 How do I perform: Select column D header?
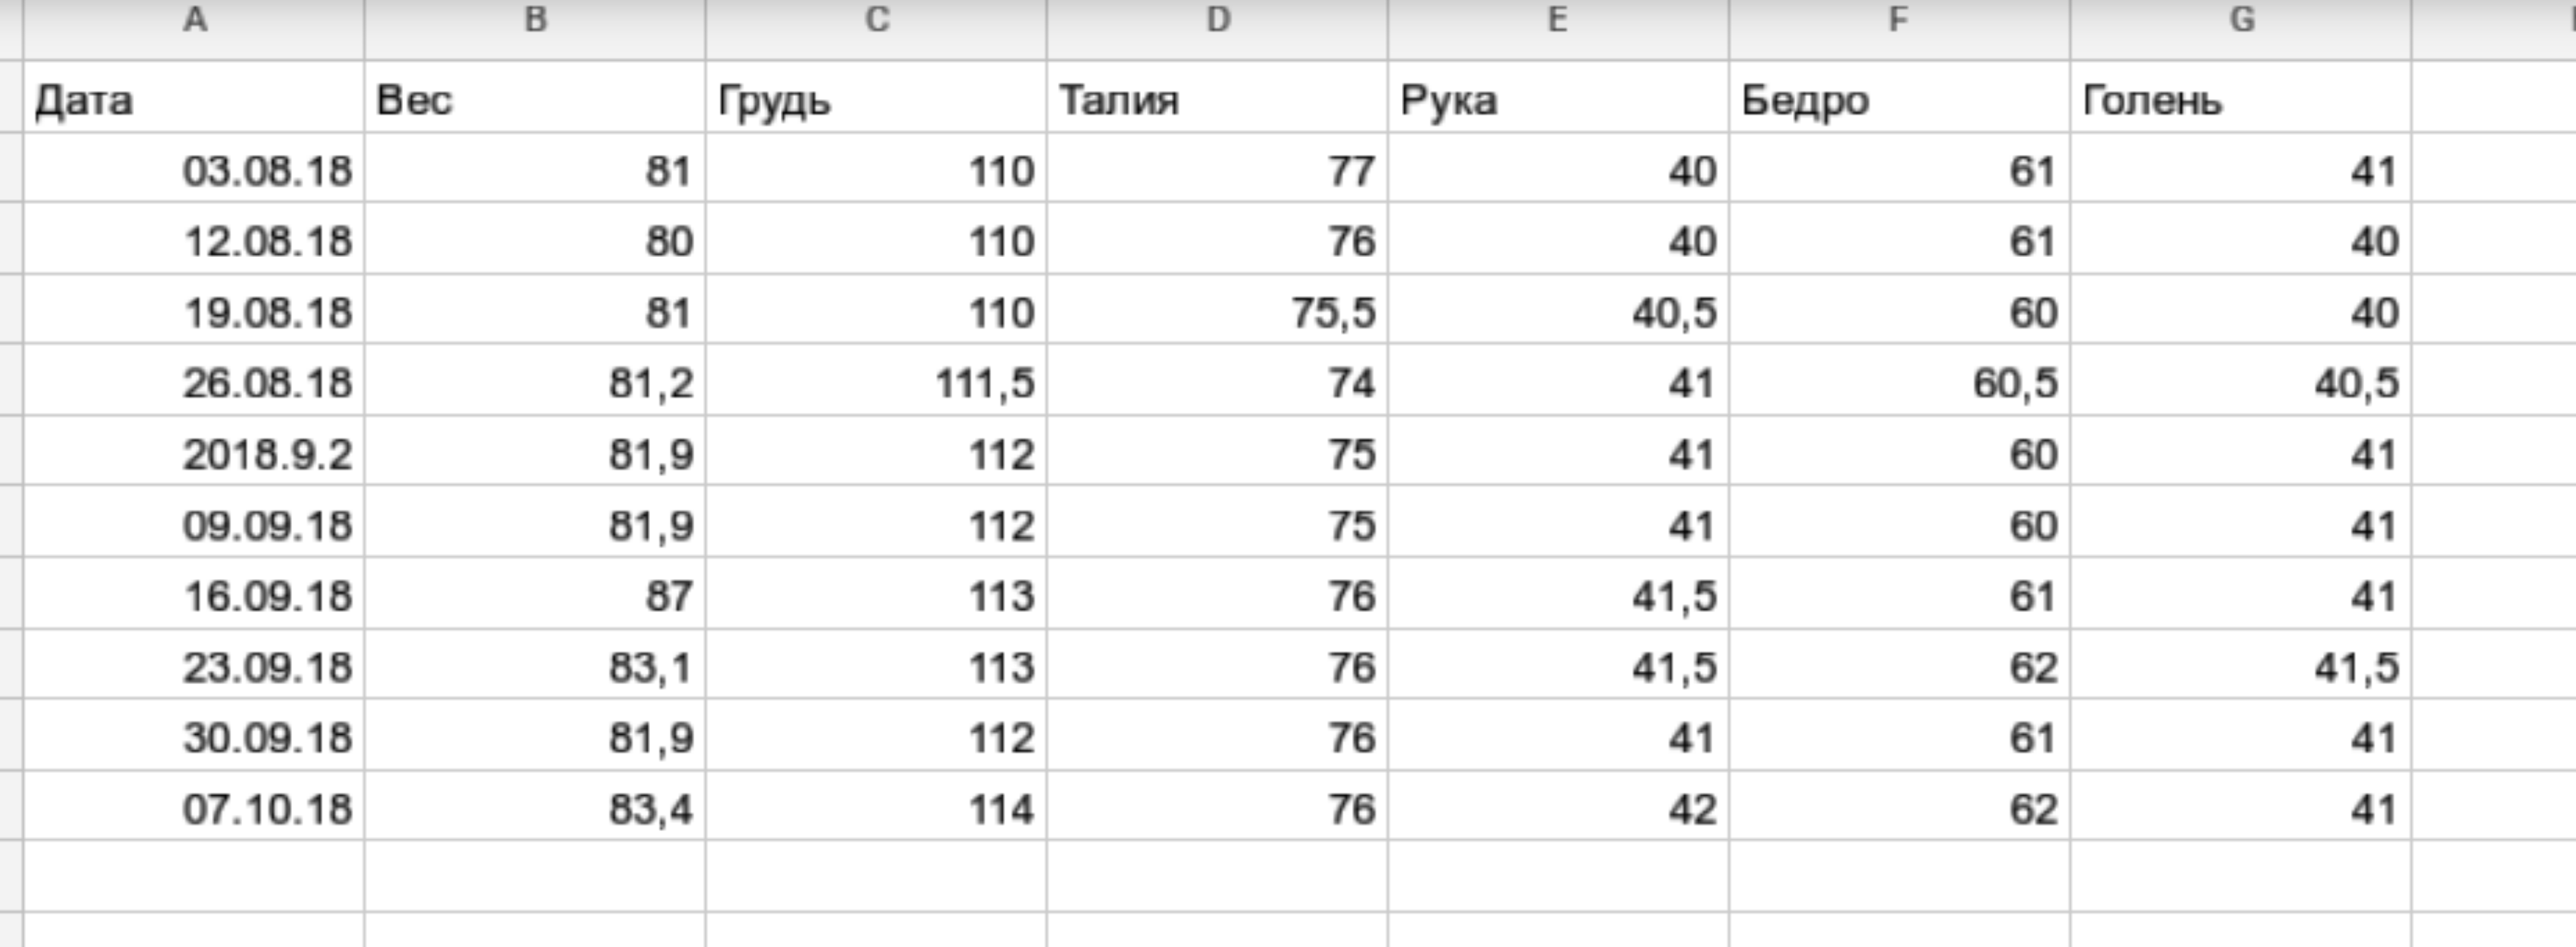[1217, 20]
